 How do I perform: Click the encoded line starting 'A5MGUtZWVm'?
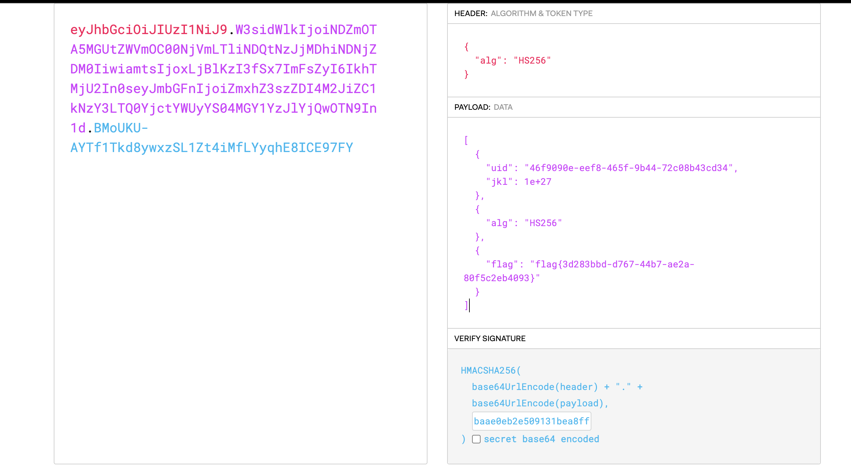click(x=223, y=49)
